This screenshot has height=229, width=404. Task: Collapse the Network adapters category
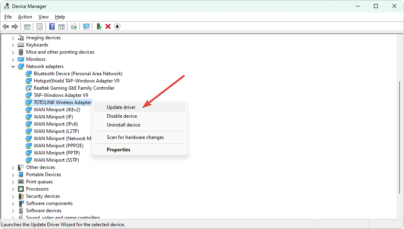pyautogui.click(x=13, y=67)
